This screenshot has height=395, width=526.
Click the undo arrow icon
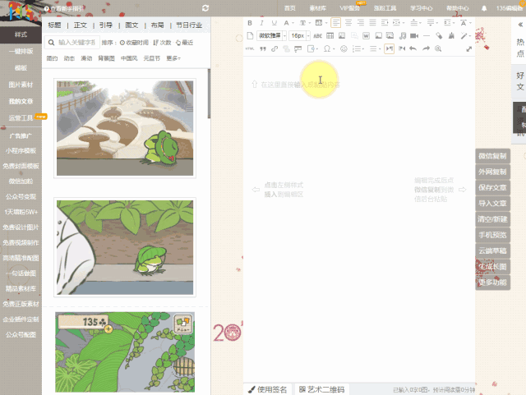[413, 49]
